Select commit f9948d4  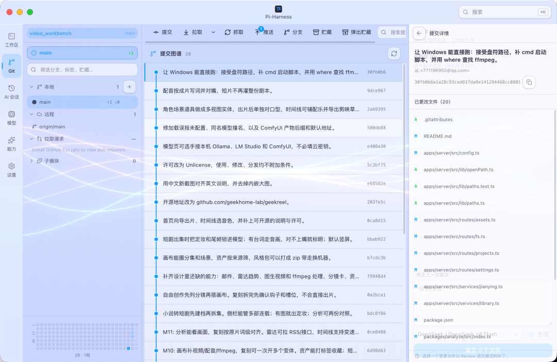coord(273,276)
